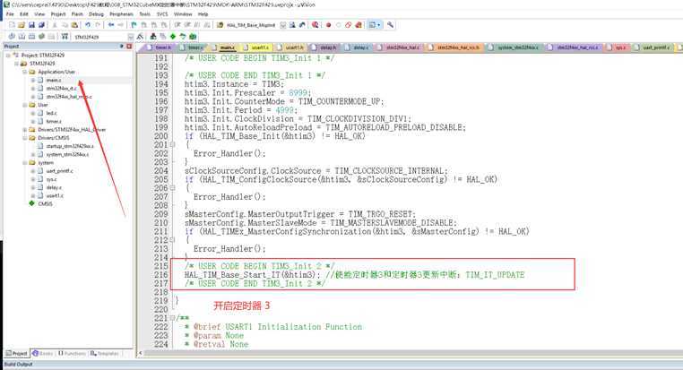Select stm32f4xx_it.c in project tree
683x370 pixels.
tap(62, 89)
